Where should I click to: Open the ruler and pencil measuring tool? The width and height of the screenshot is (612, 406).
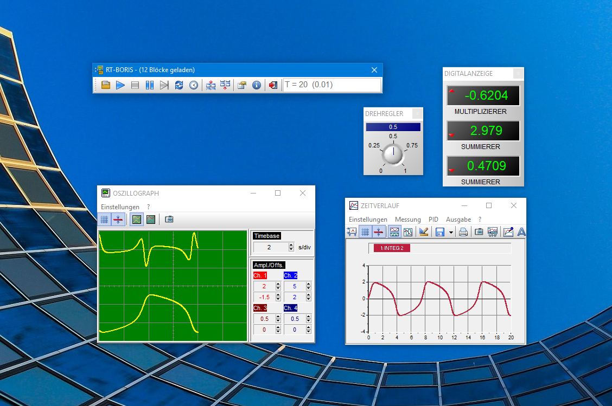[424, 232]
